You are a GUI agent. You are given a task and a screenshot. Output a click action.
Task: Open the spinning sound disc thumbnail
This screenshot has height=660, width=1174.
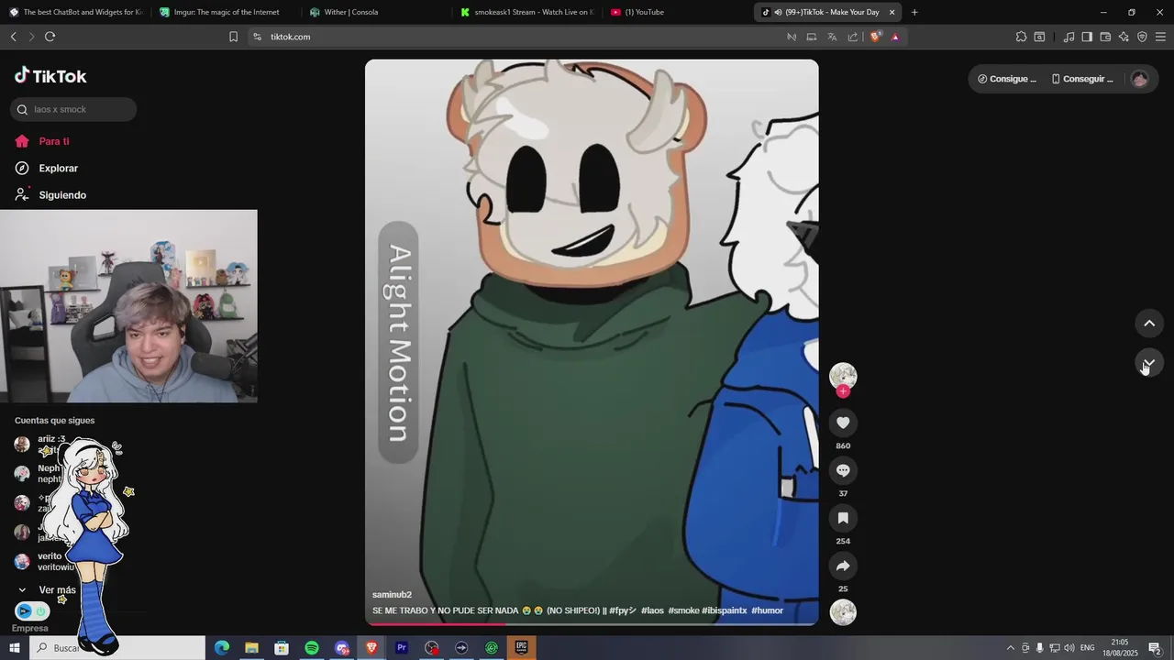[x=843, y=612]
